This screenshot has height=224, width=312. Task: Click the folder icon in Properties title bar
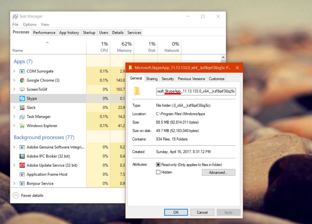pos(131,68)
